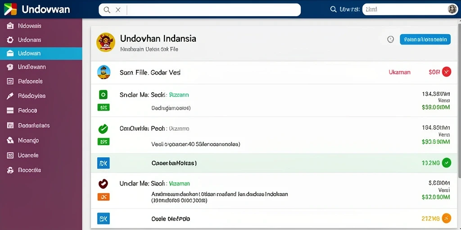The height and width of the screenshot is (230, 461).
Task: Click the Gedngamouse) text
Action: pyautogui.click(x=171, y=108)
